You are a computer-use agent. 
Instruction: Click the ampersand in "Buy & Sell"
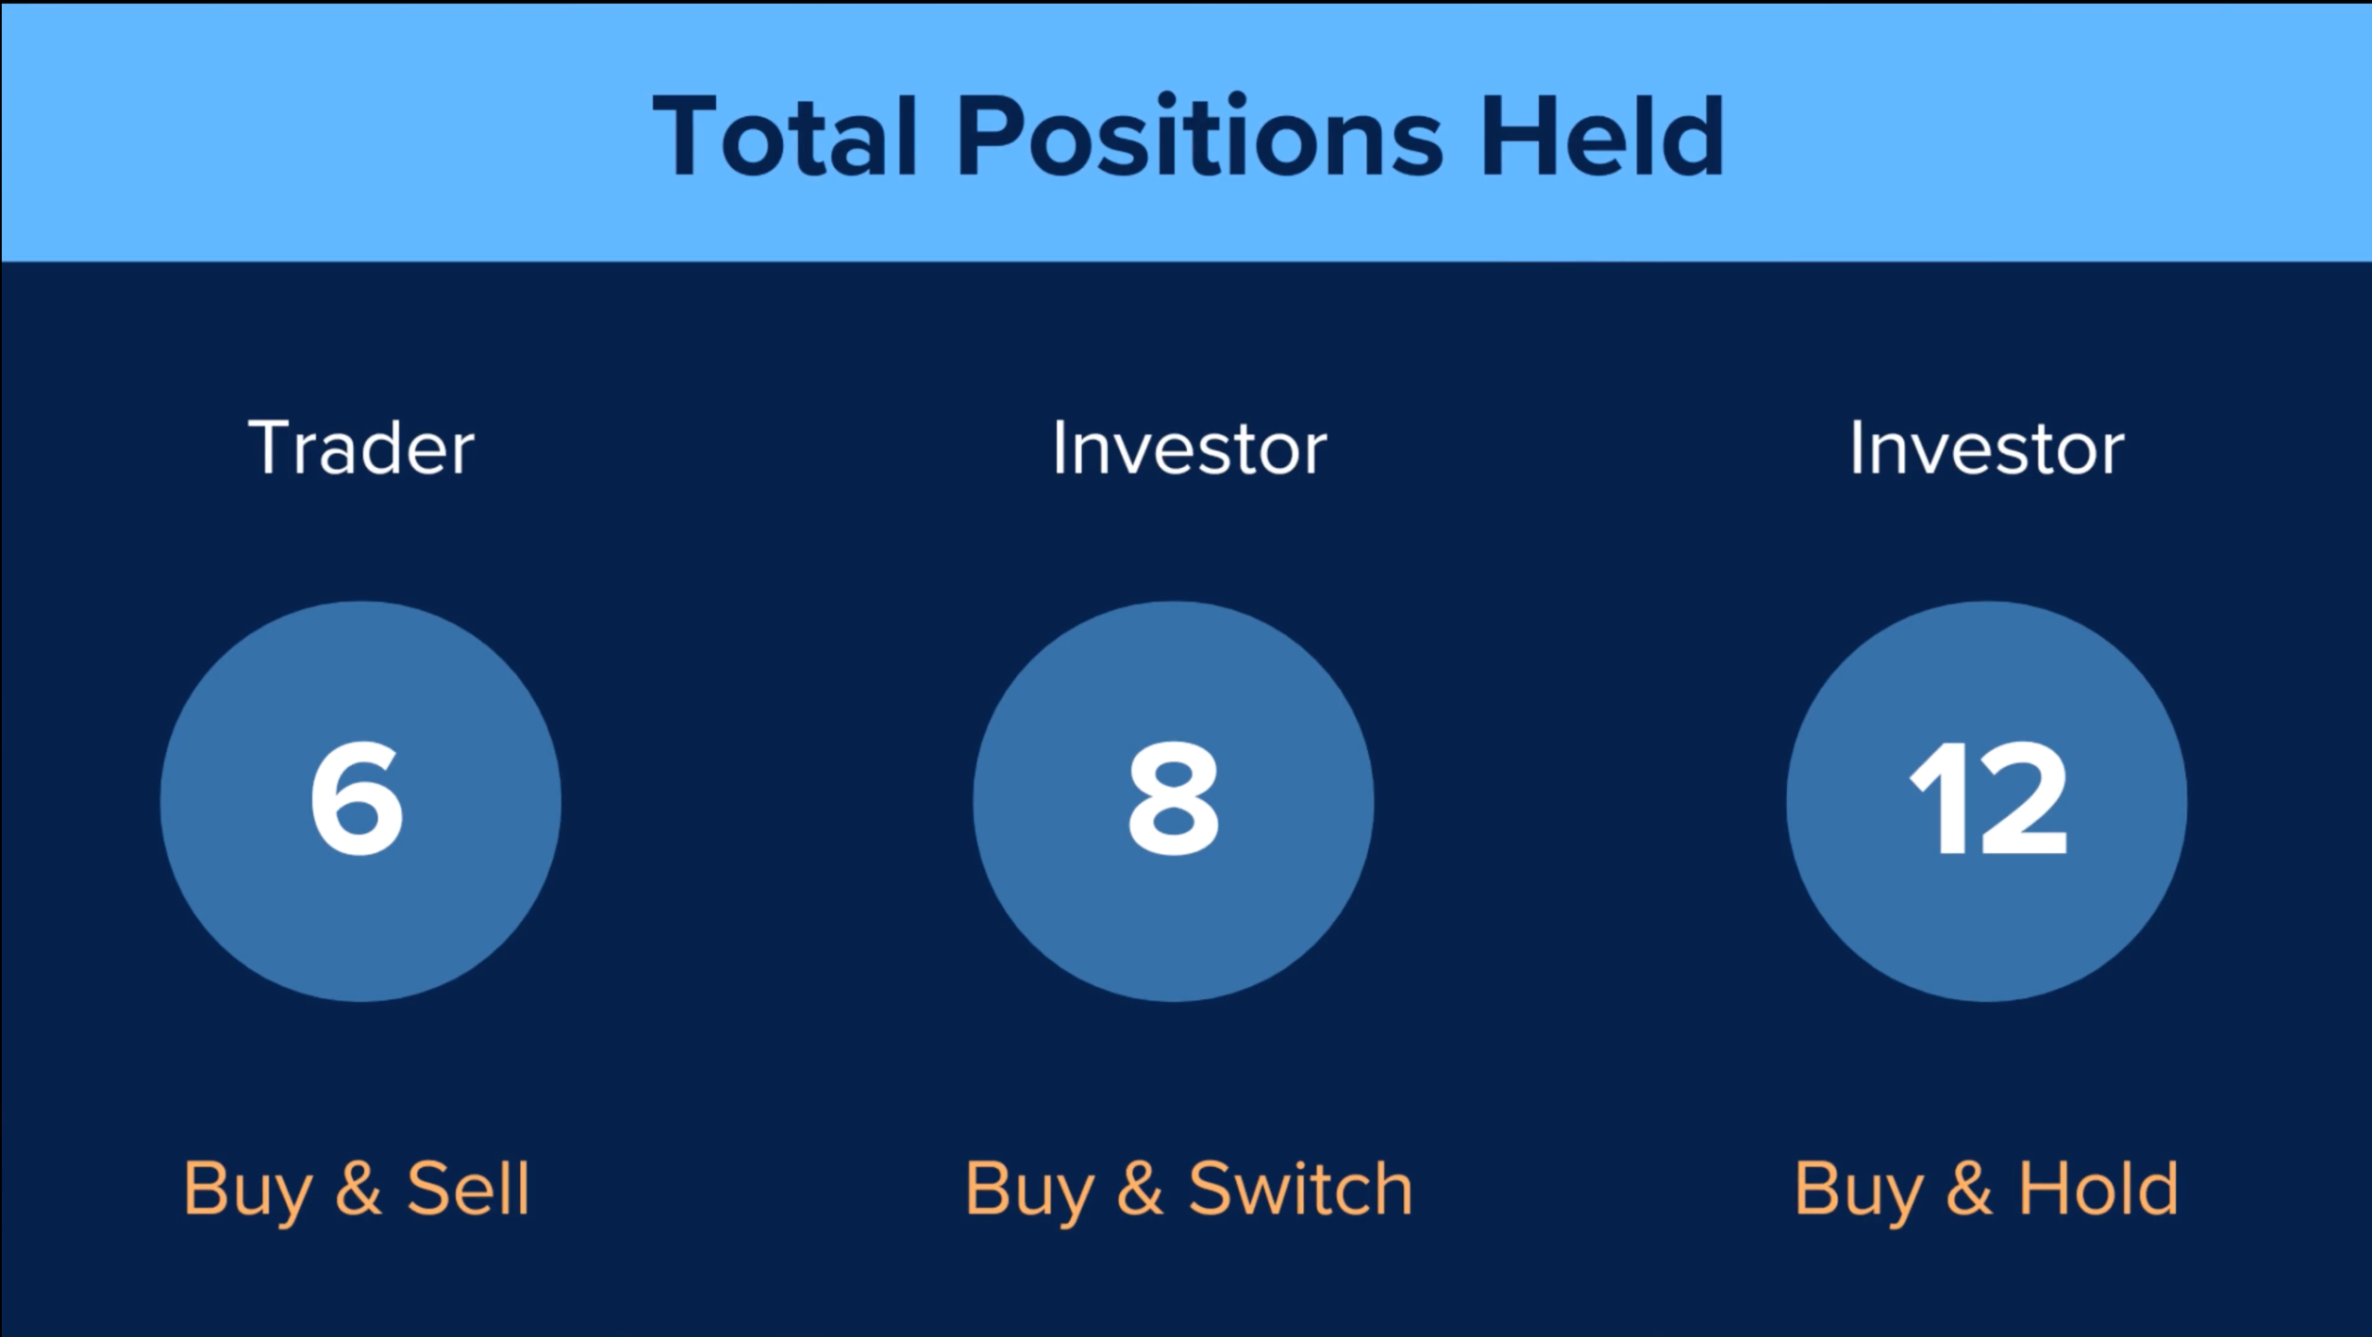[x=358, y=1188]
